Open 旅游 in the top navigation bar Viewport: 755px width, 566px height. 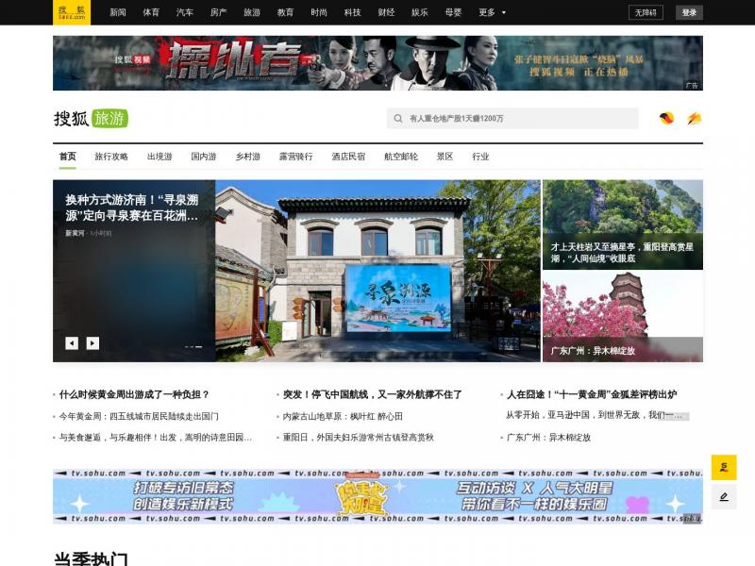252,12
